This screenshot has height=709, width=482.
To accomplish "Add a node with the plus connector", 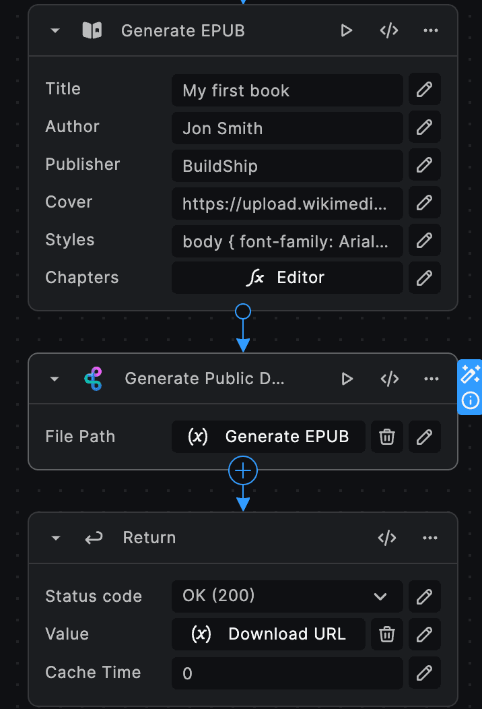I will [x=243, y=470].
